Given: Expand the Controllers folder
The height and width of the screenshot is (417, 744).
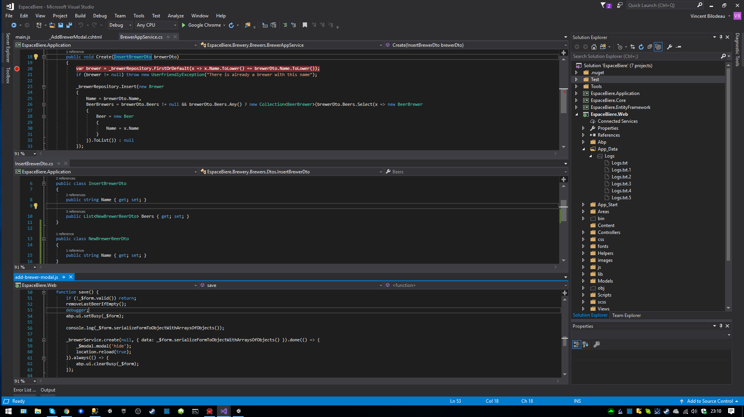Looking at the screenshot, I should pyautogui.click(x=583, y=232).
